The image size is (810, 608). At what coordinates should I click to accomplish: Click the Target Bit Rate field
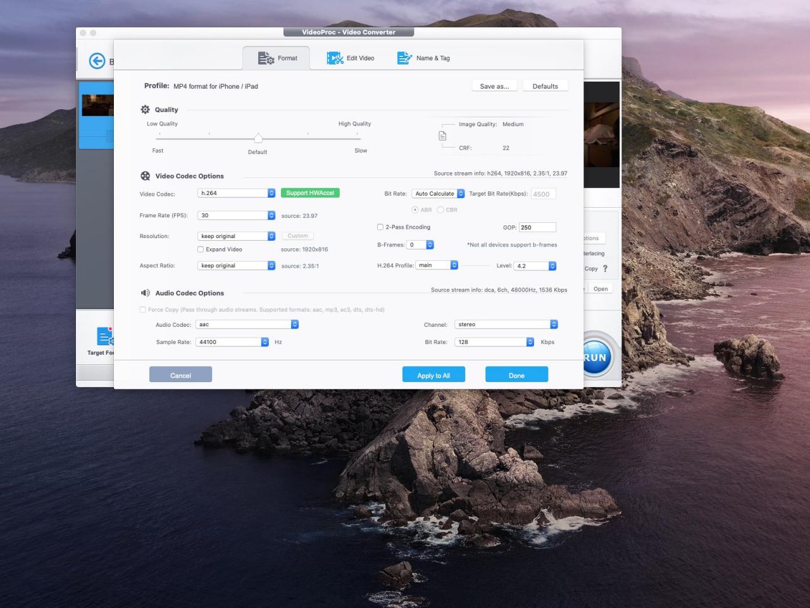(544, 194)
